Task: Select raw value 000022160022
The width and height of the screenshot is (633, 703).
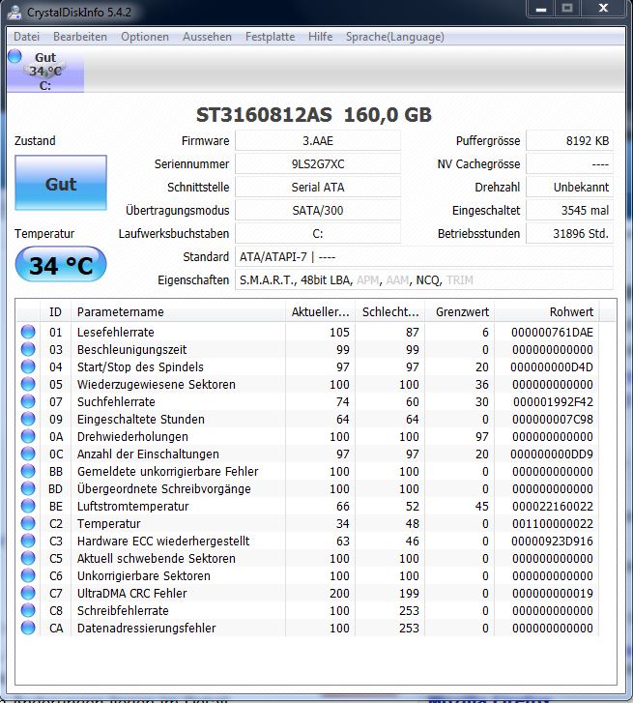Action: pos(553,506)
